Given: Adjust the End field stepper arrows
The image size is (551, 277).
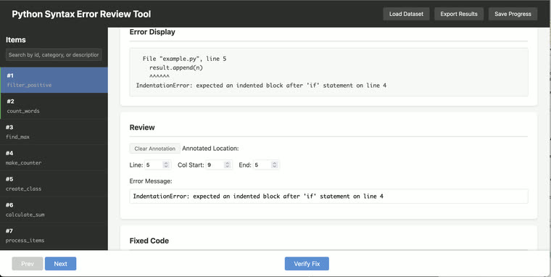Looking at the screenshot, I should [275, 165].
